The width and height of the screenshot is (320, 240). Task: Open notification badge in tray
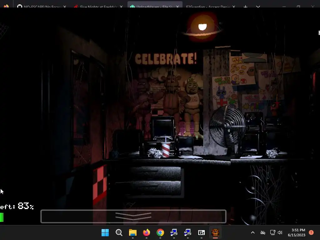pos(311,232)
